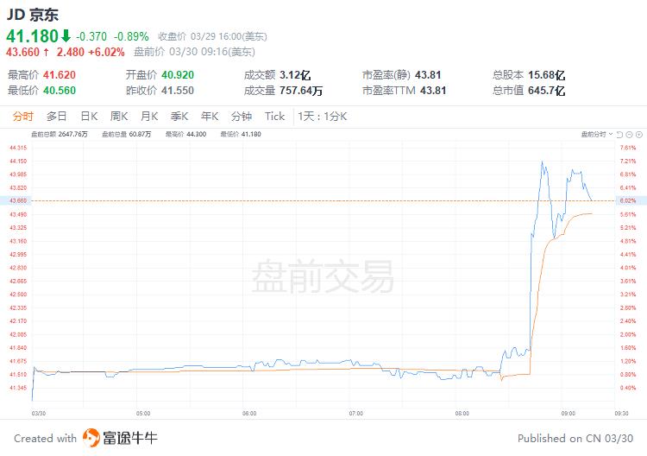Click the 总市值 645.7亿 value

[546, 91]
